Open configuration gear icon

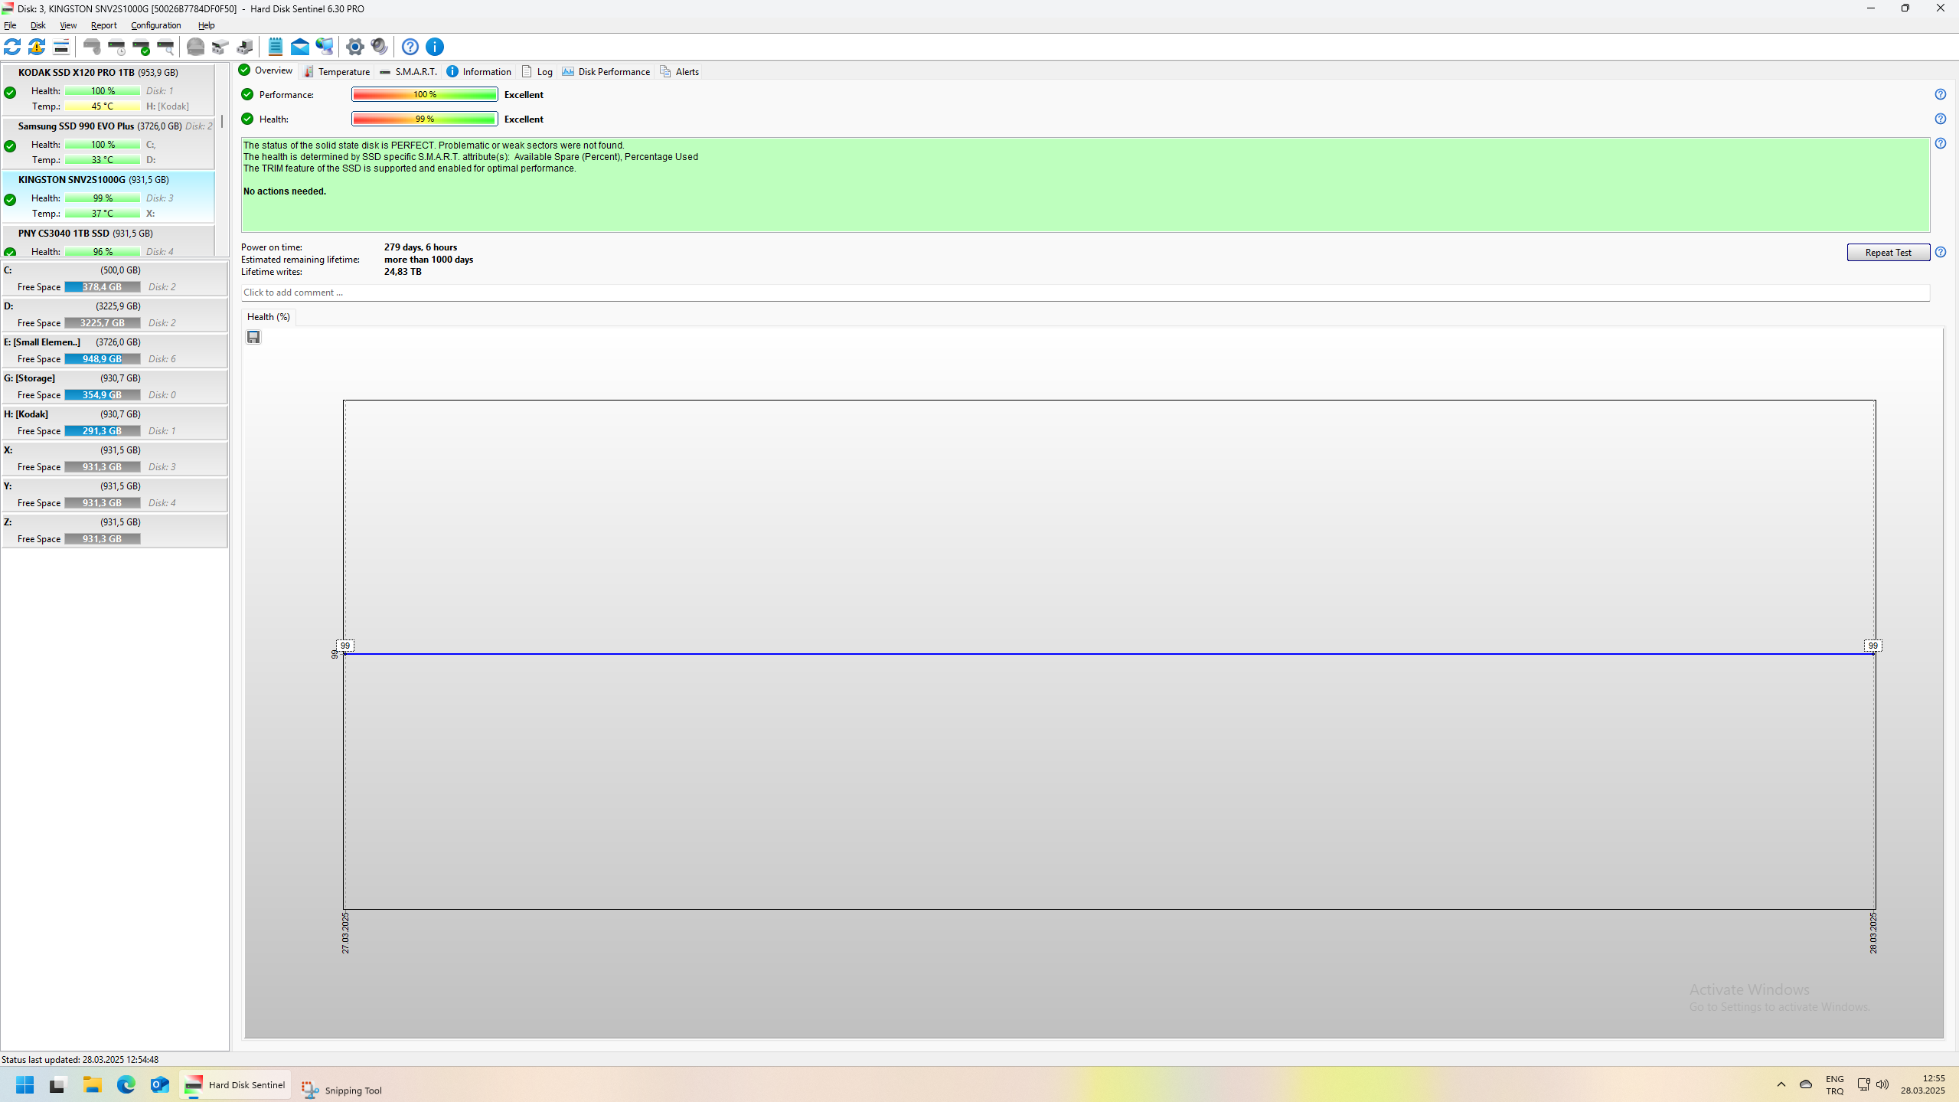(355, 47)
